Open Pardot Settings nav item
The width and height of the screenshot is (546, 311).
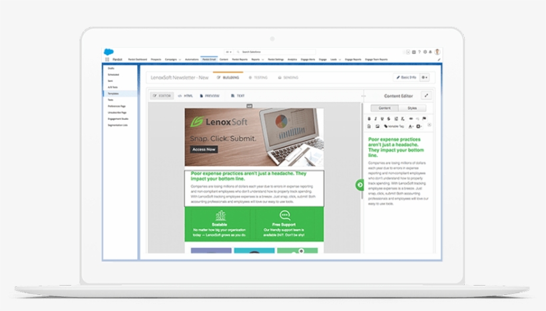tap(276, 59)
